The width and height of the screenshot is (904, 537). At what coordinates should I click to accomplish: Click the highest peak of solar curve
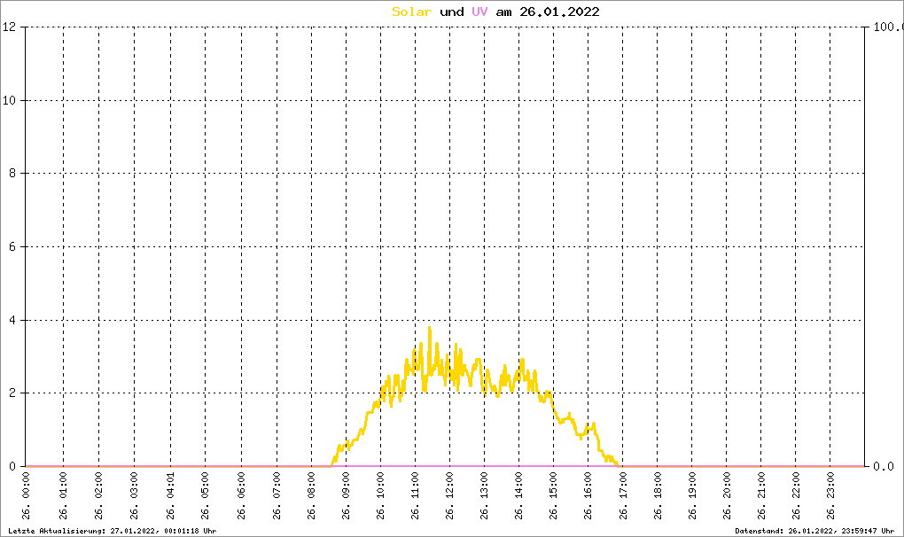pos(430,328)
